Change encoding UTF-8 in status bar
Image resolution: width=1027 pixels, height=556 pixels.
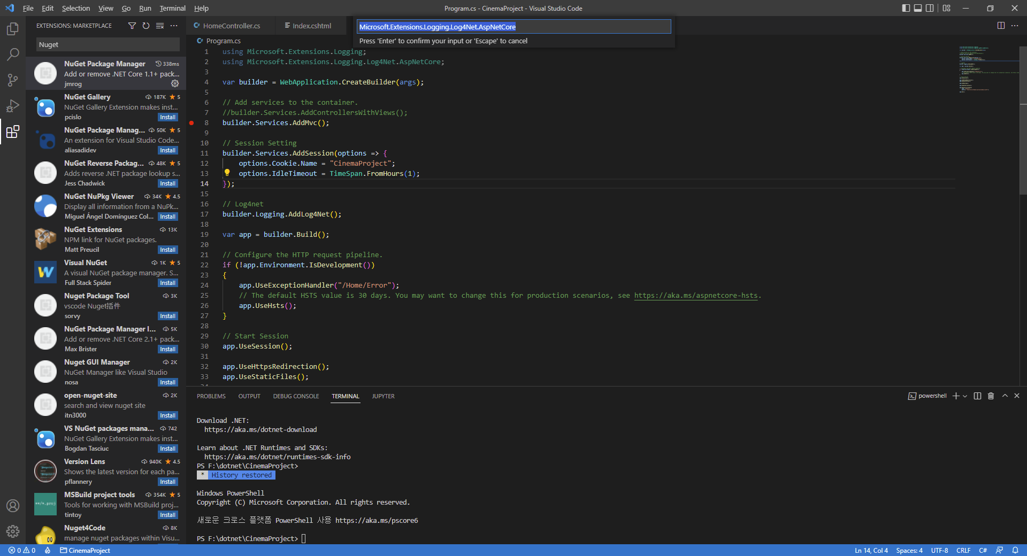(939, 550)
